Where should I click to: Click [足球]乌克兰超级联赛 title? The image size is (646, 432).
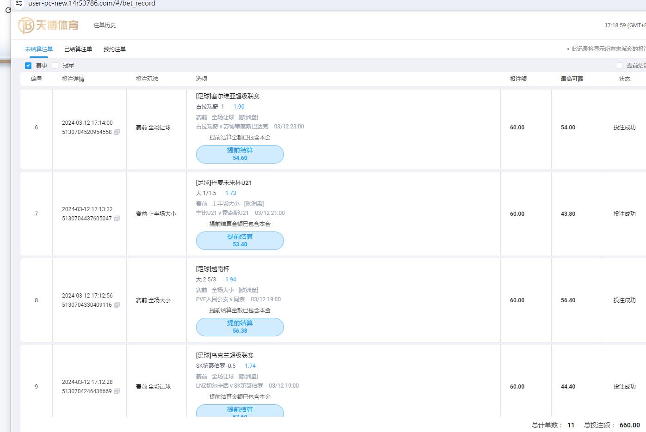tap(225, 355)
